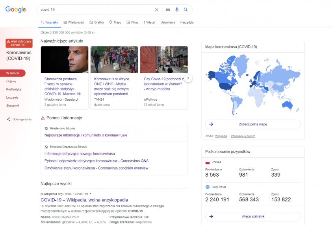
Task: Click the Alert dotyczący COVID-19 badge
Action: click(19, 43)
